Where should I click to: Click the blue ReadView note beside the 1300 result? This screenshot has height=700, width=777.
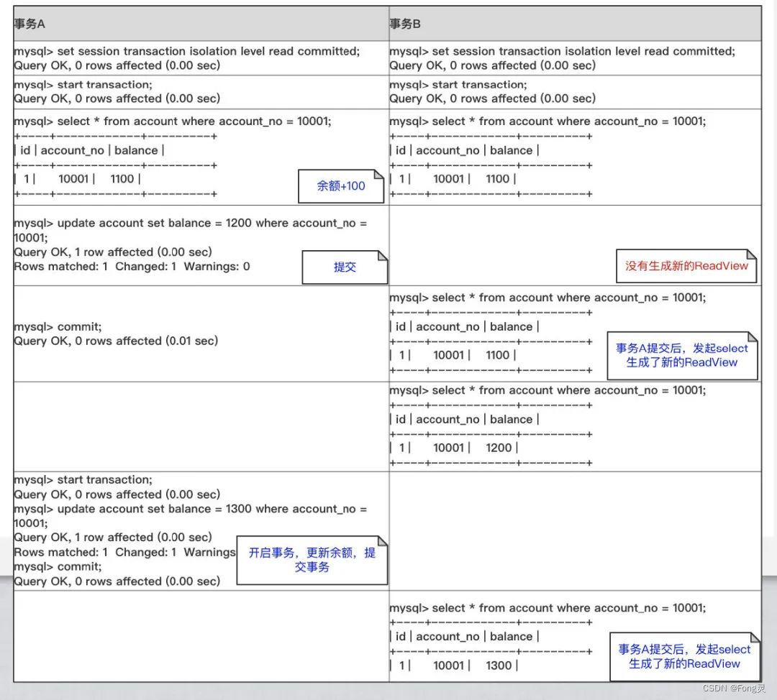684,656
